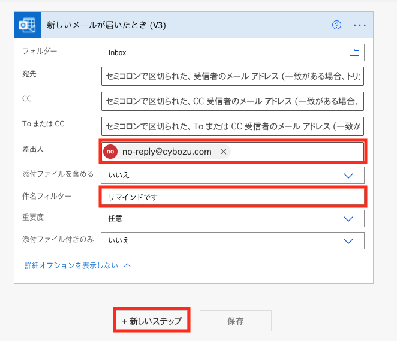Click the 宛先 label
The height and width of the screenshot is (341, 397).
pyautogui.click(x=29, y=74)
